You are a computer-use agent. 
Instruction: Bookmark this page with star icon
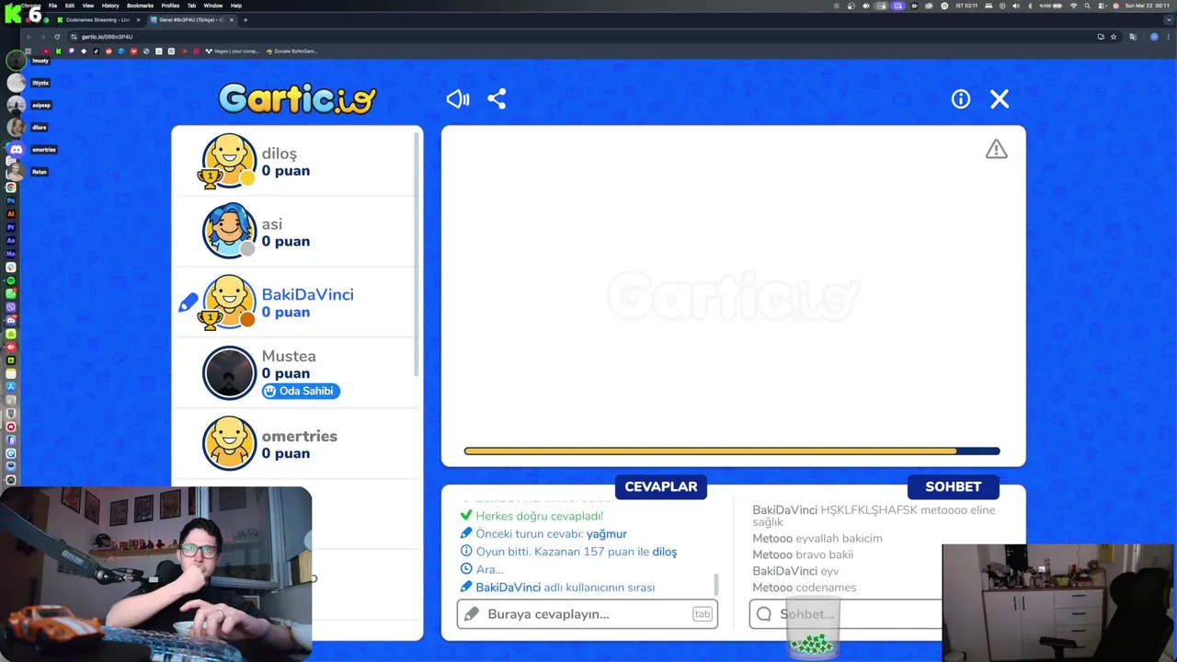[1114, 37]
